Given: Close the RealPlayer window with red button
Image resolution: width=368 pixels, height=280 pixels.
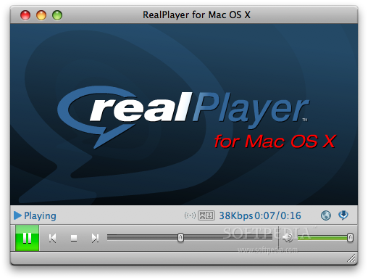Looking at the screenshot, I should coord(25,15).
